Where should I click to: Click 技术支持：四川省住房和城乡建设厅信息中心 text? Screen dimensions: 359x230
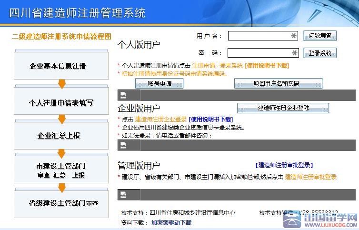click(178, 212)
